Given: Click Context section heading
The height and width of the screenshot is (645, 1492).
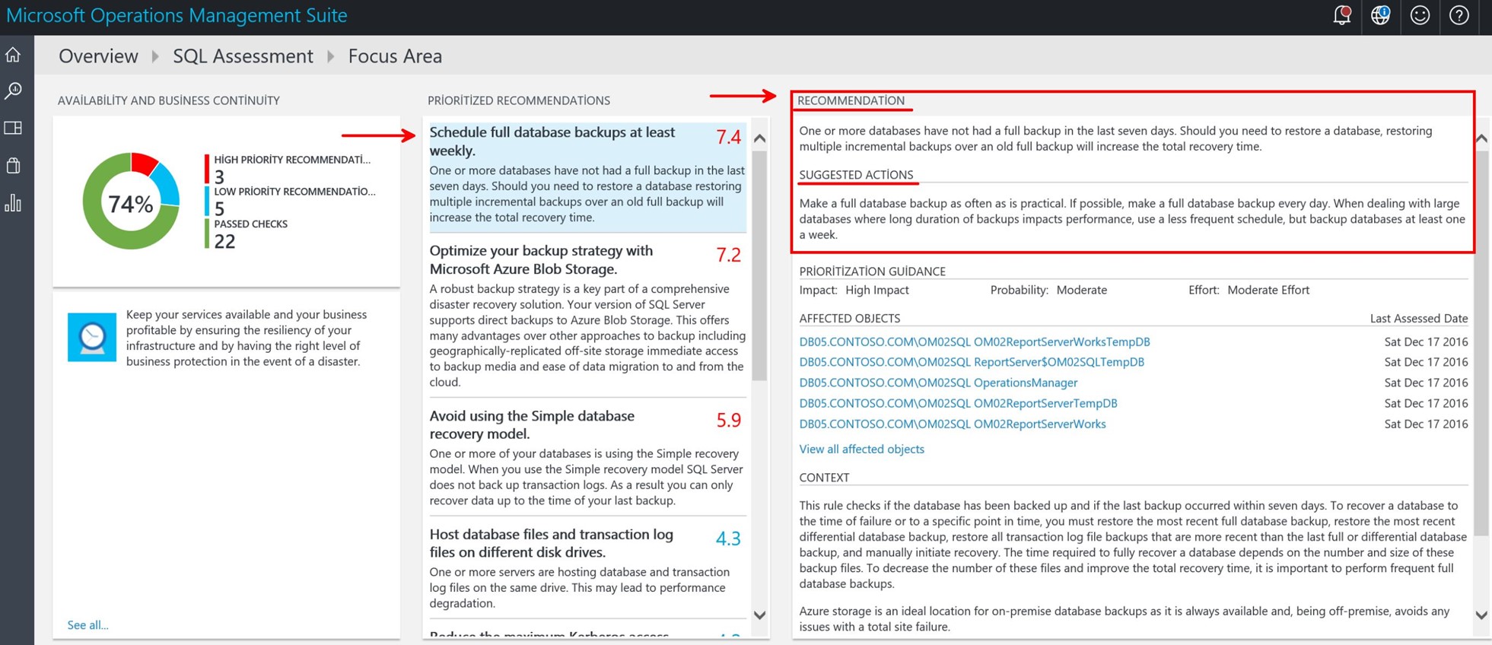Looking at the screenshot, I should pos(824,478).
